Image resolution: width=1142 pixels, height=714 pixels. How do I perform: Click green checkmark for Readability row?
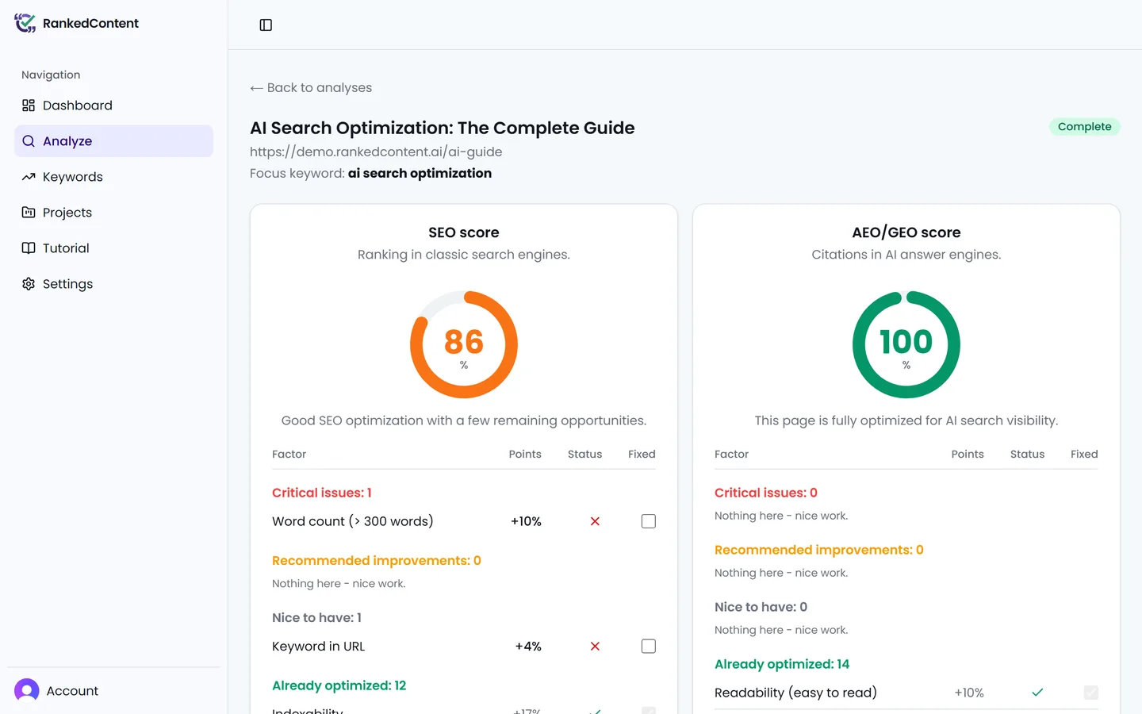pos(1037,693)
